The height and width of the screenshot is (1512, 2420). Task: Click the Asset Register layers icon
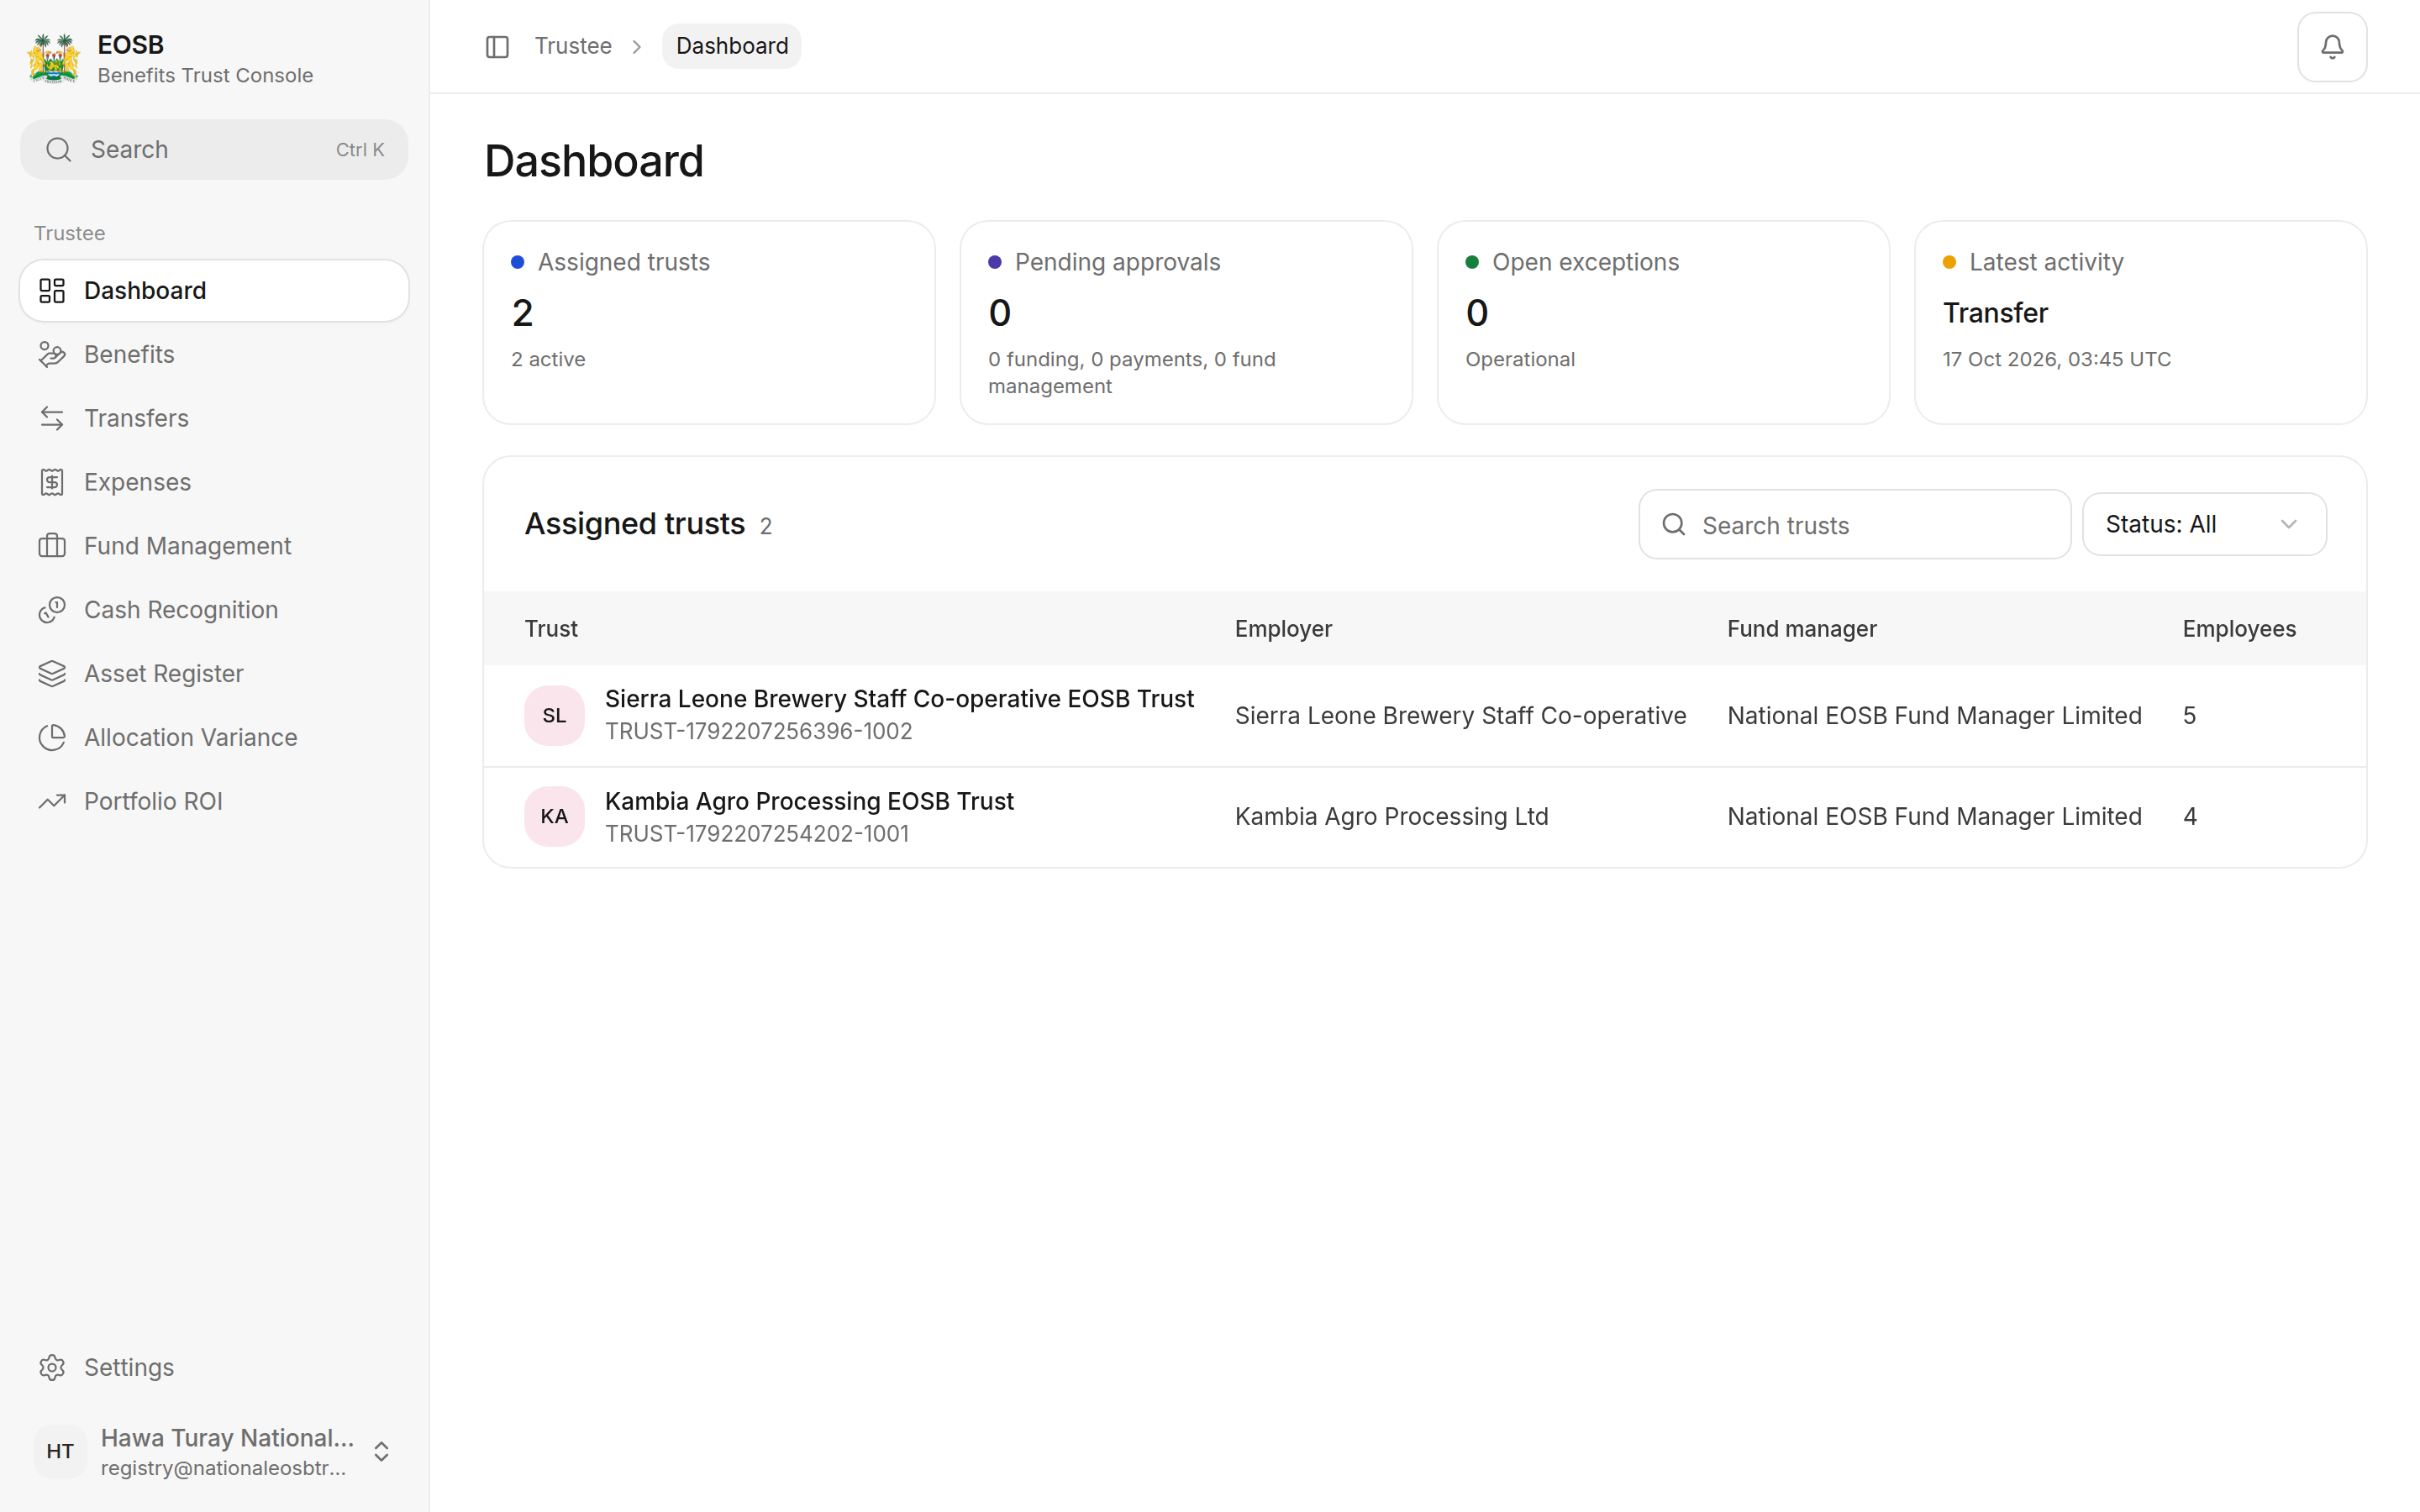tap(52, 674)
